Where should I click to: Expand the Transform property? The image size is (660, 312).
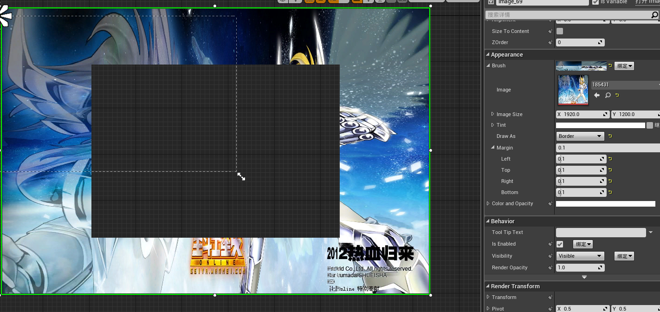click(x=488, y=297)
